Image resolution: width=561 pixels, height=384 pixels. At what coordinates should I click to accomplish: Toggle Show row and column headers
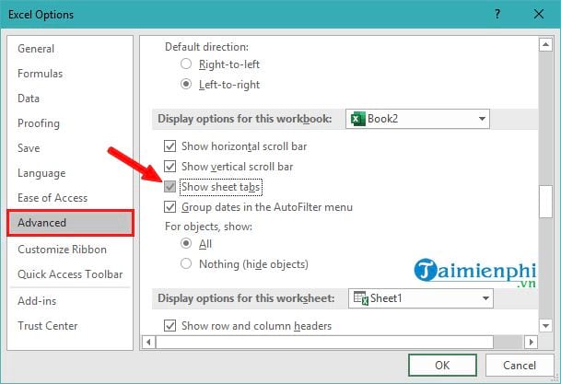point(169,326)
